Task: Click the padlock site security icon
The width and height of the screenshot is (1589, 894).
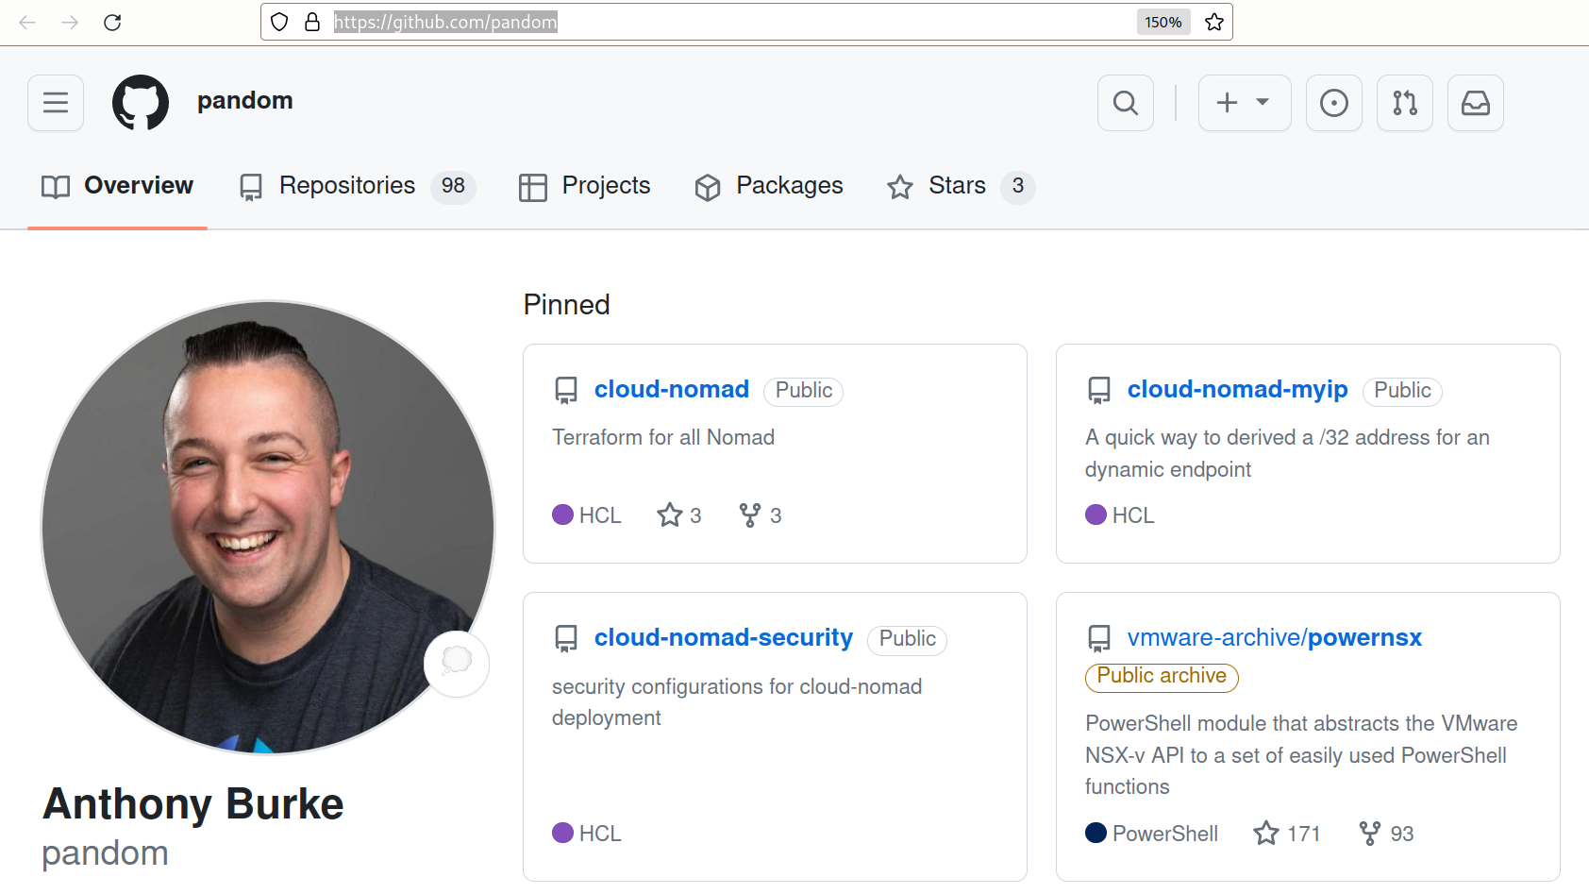Action: pos(312,22)
